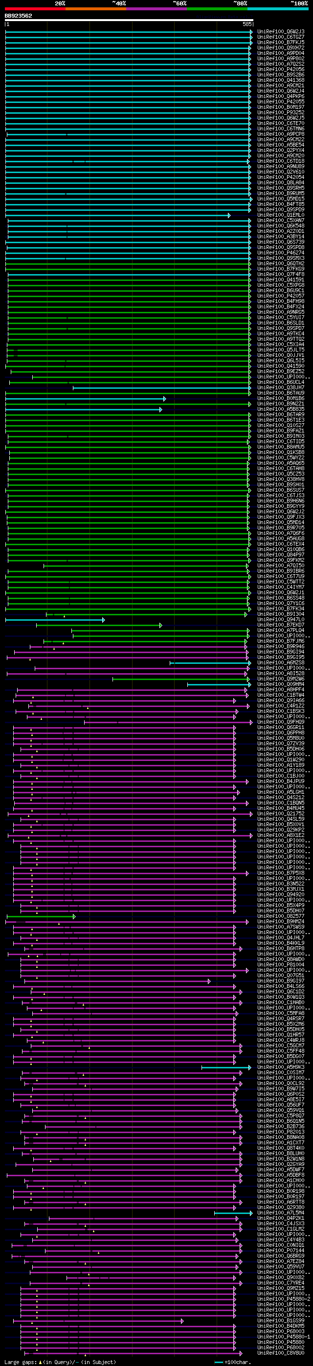The image size is (313, 1366).
Task: Open UniRef100_P07144 entry
Action: pos(281,1250)
